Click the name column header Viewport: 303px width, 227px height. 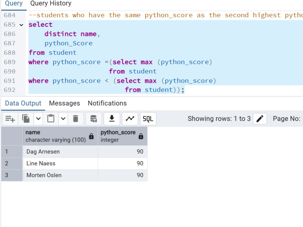coord(60,136)
